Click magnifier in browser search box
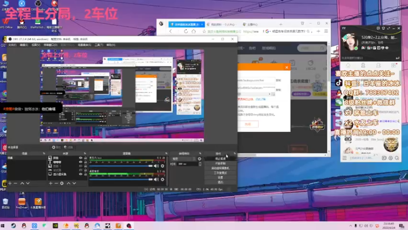Image resolution: width=408 pixels, height=230 pixels. click(x=309, y=31)
